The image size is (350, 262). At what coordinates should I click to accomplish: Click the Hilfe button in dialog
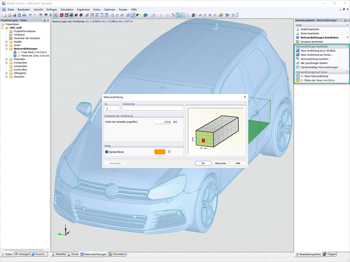[238, 163]
